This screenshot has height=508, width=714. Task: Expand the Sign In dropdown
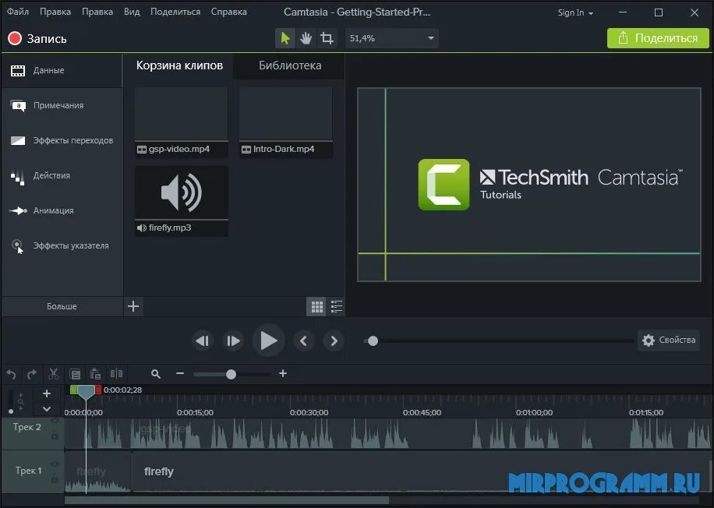(575, 12)
